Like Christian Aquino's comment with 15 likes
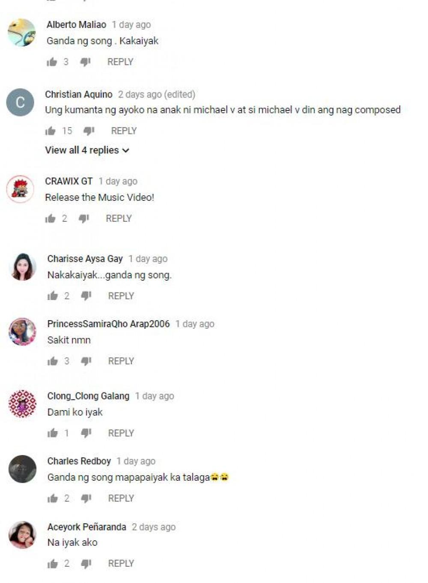428x583 pixels. [51, 131]
